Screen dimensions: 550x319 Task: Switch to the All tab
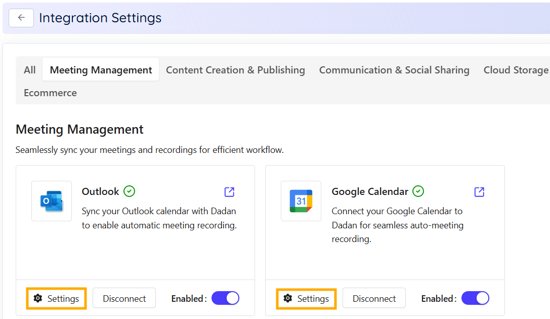click(x=29, y=69)
